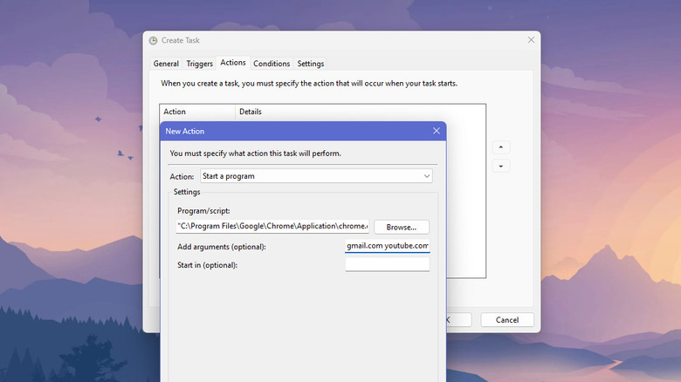Click the Action column header
This screenshot has height=382, width=681.
coord(197,112)
